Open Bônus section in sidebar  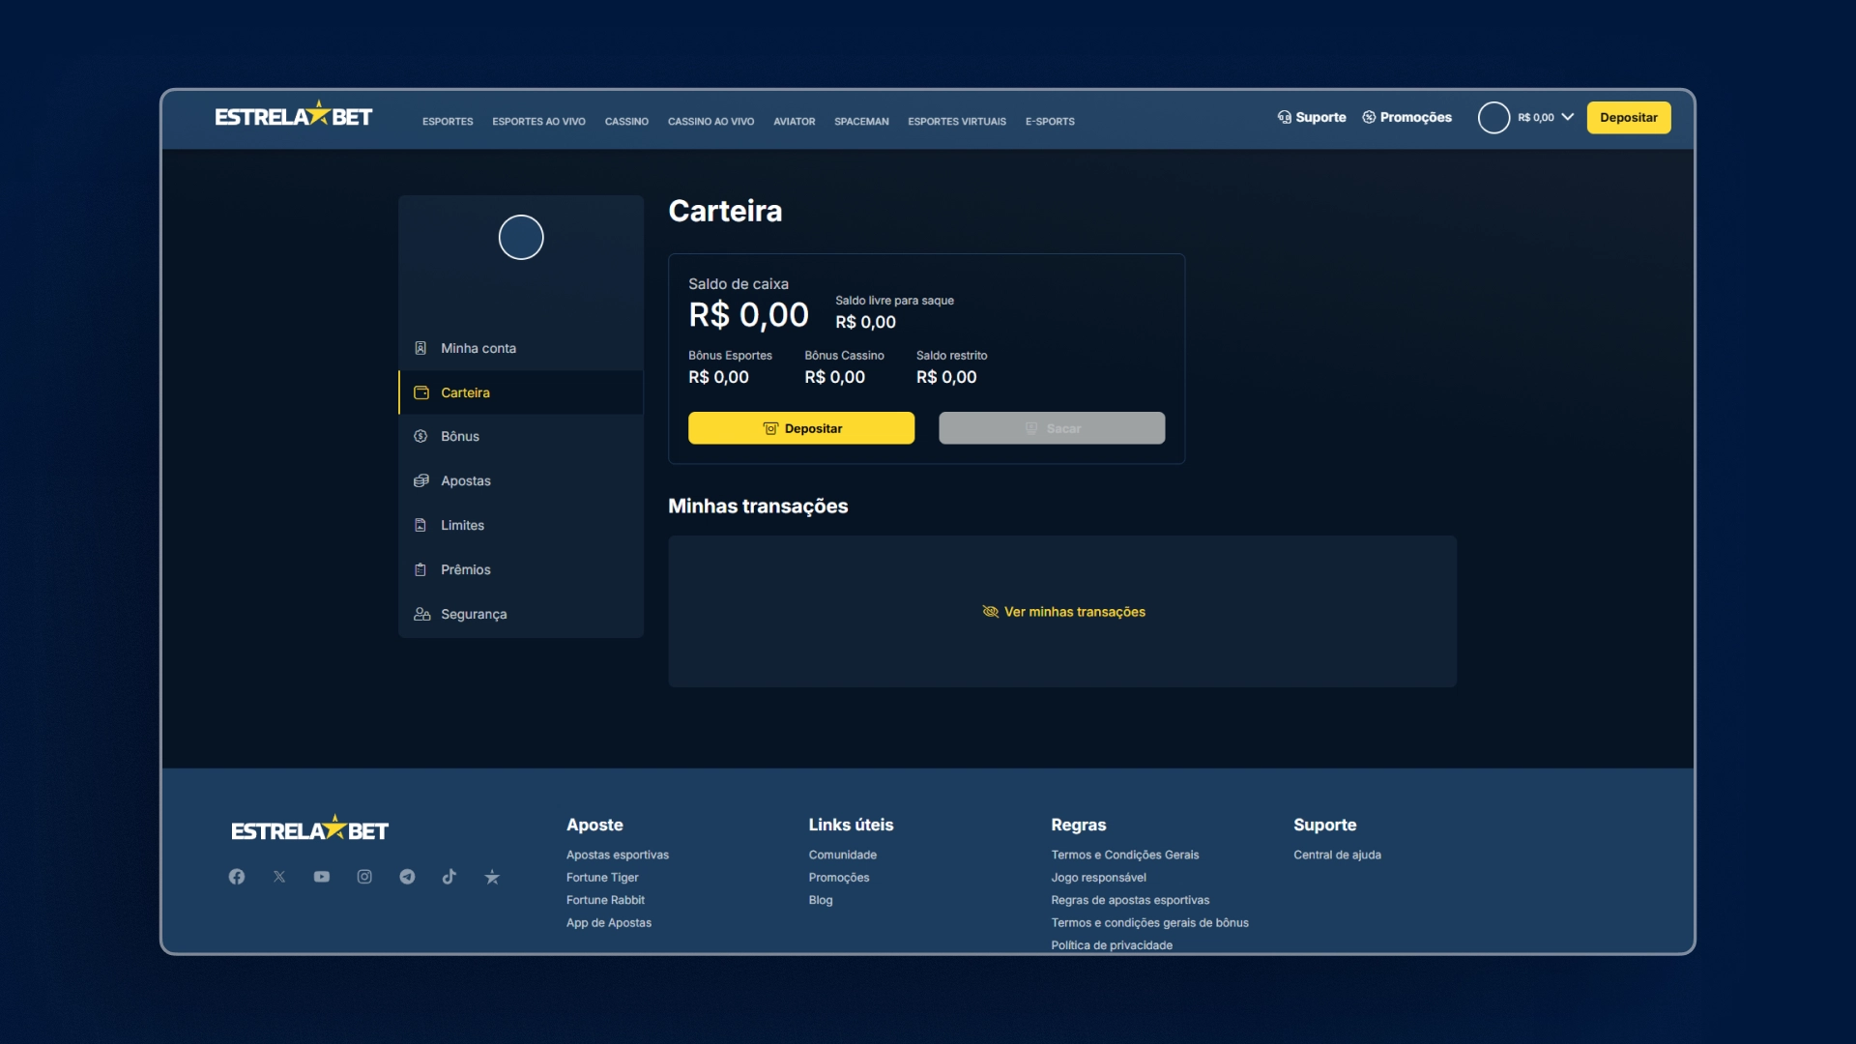tap(521, 436)
